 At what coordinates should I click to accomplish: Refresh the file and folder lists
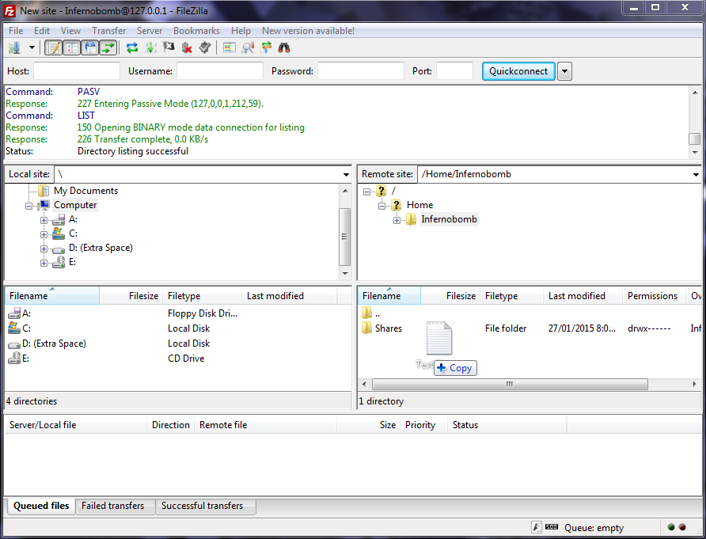click(132, 47)
